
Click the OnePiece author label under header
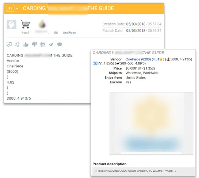click(x=69, y=33)
